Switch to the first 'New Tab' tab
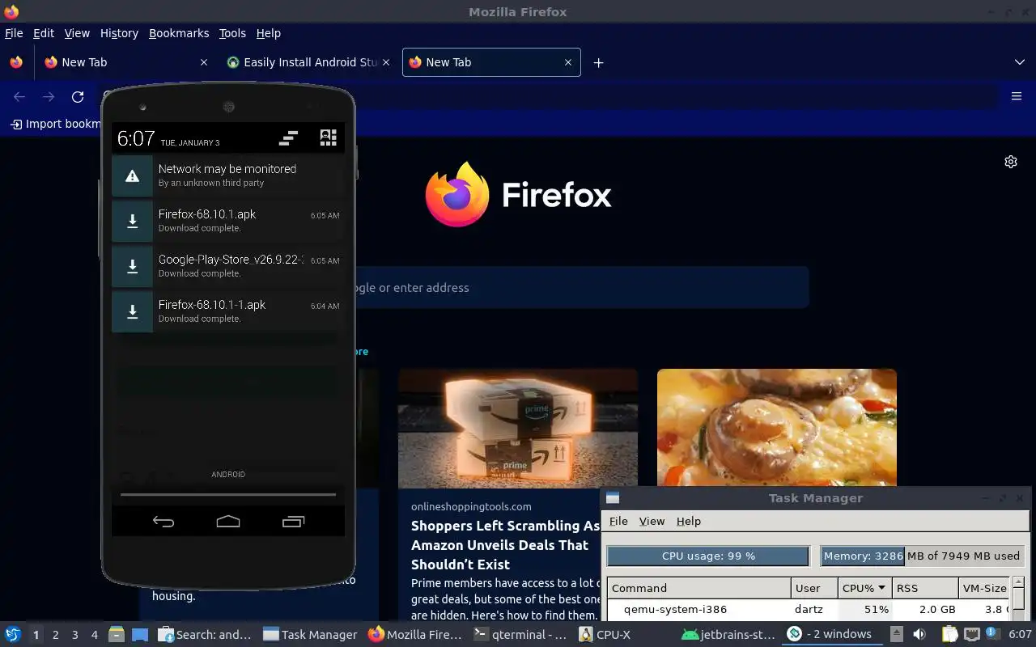Screen dimensions: 1036x647 [x=126, y=62]
